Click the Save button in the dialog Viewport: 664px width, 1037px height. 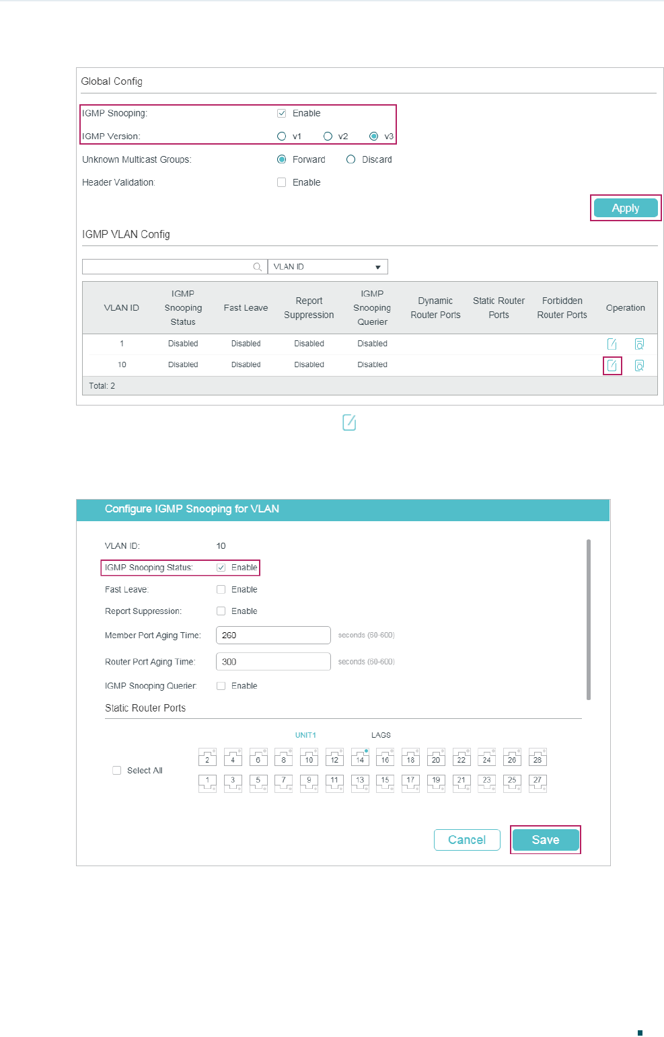[x=546, y=840]
